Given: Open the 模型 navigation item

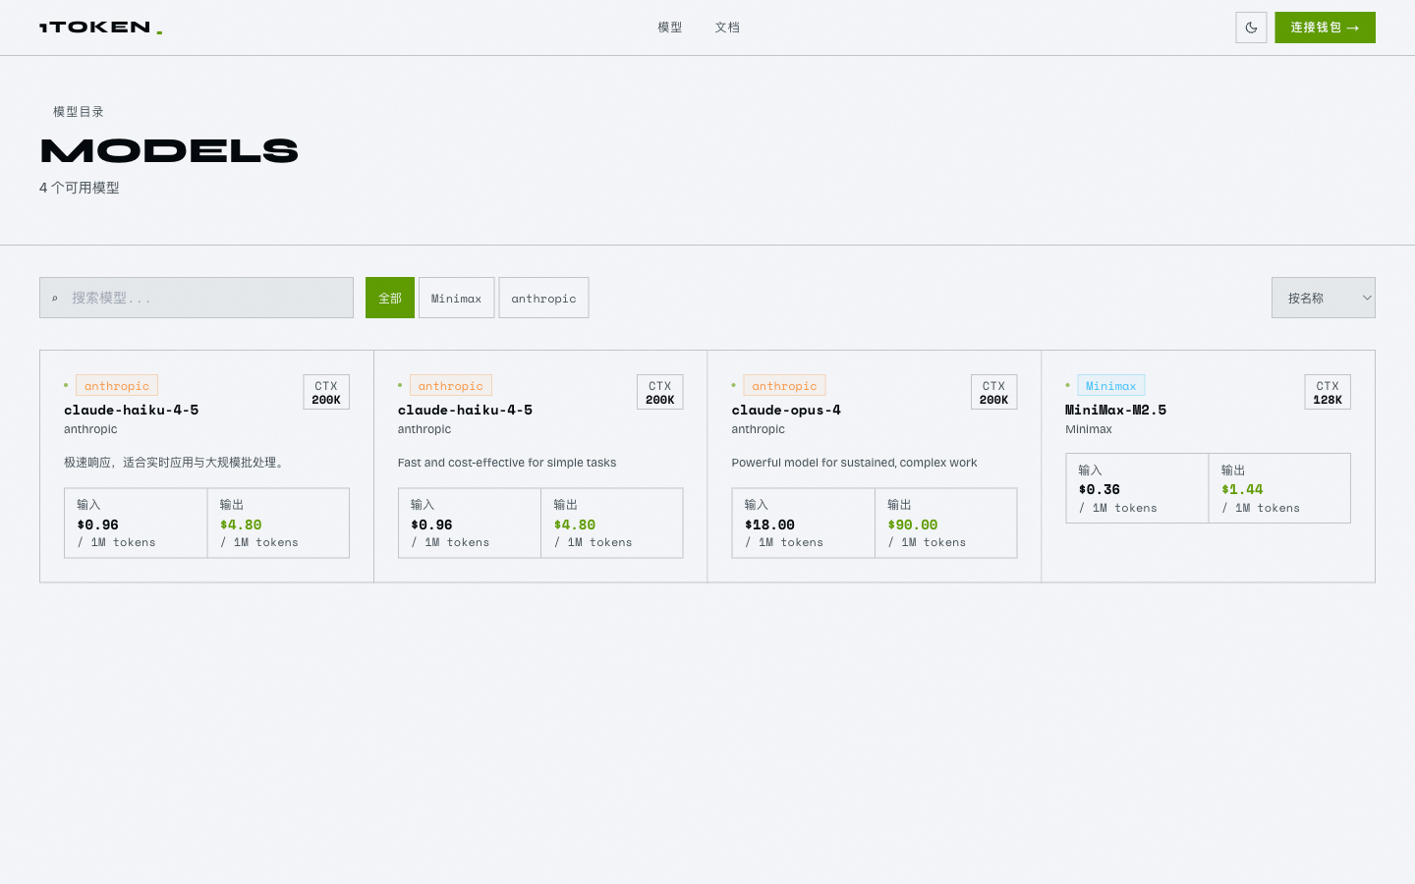Looking at the screenshot, I should 669,27.
